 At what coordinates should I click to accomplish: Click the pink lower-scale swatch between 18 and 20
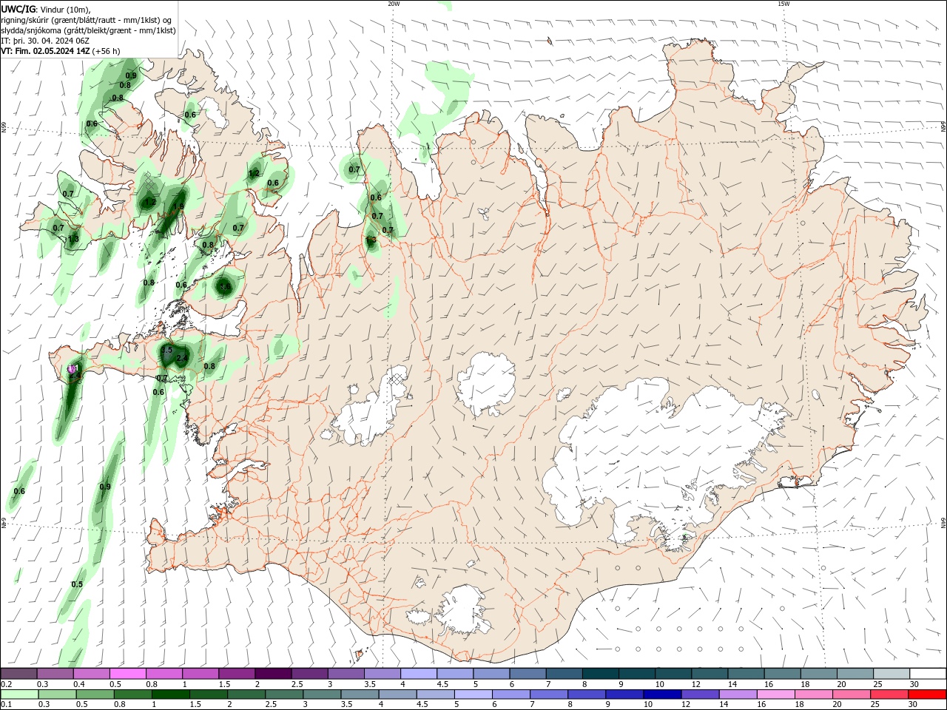click(x=814, y=694)
